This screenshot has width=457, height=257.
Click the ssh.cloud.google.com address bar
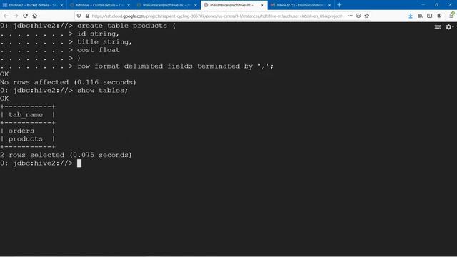[217, 16]
